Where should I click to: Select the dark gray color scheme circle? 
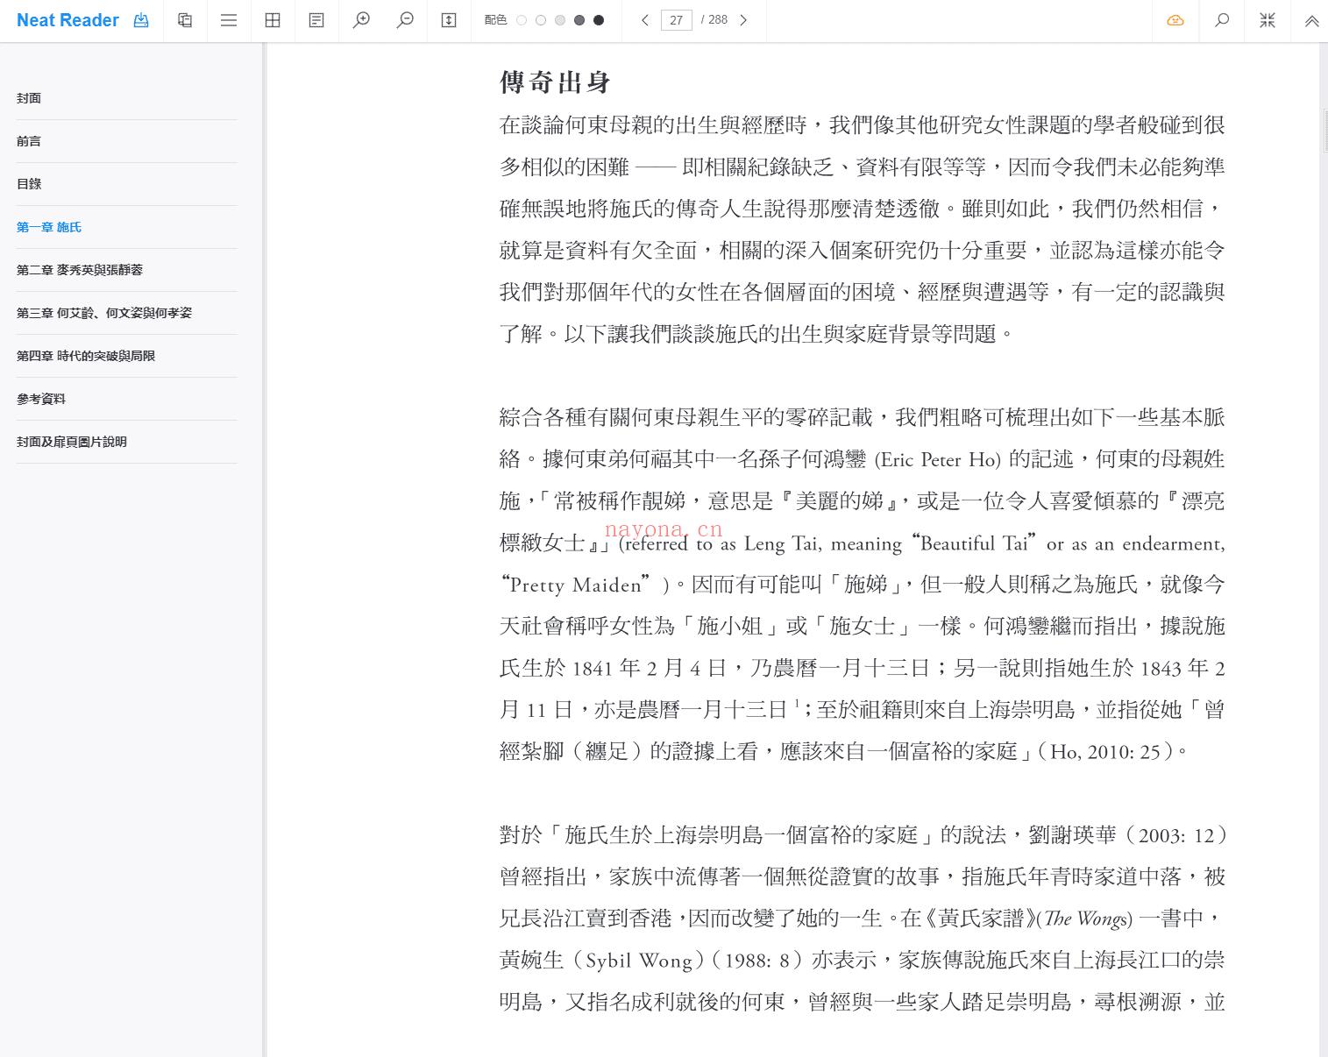pyautogui.click(x=579, y=20)
